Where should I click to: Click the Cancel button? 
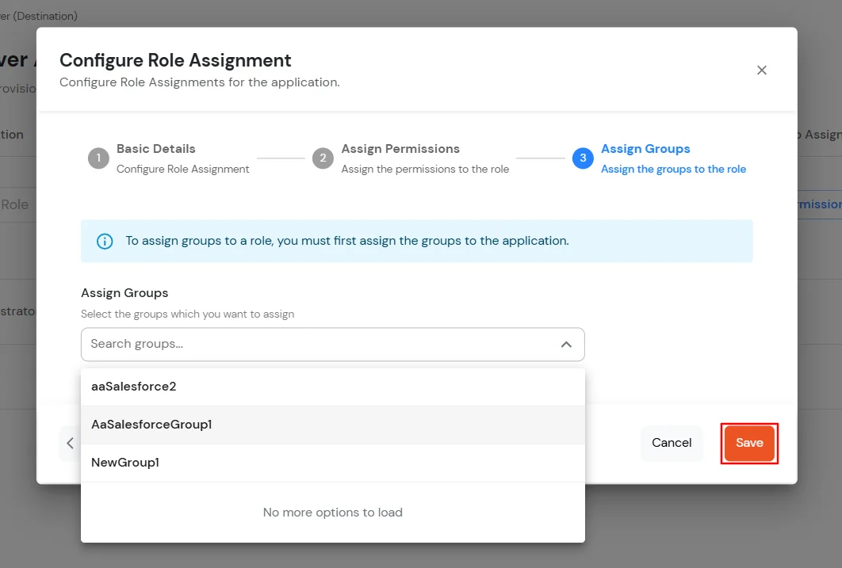(x=672, y=443)
